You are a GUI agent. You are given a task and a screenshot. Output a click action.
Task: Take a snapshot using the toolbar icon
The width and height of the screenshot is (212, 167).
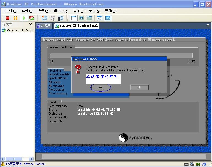coord(44,18)
